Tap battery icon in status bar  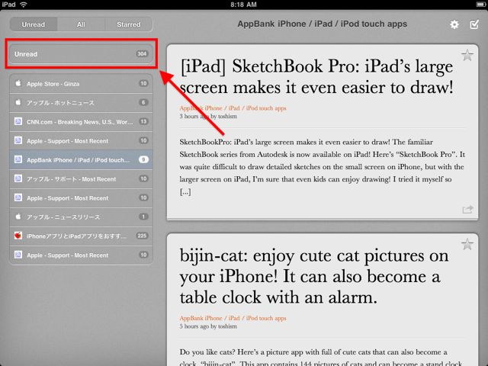click(481, 5)
